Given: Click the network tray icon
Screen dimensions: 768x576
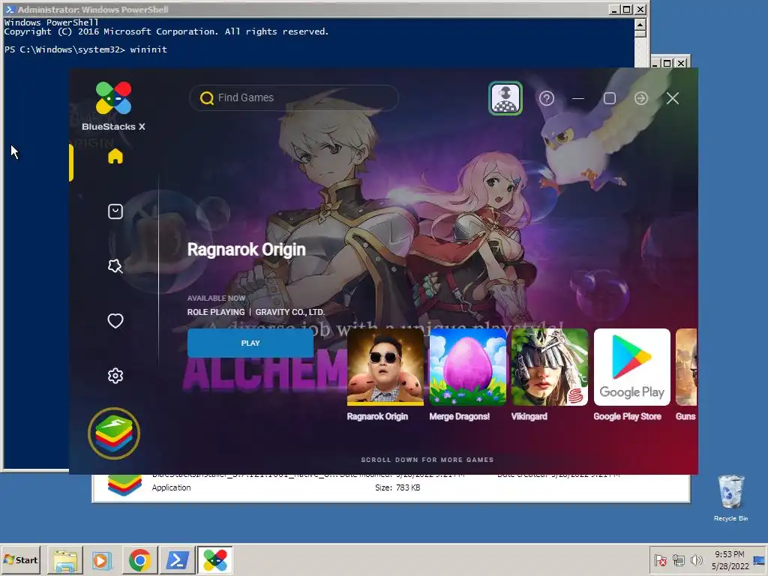Looking at the screenshot, I should pos(678,560).
